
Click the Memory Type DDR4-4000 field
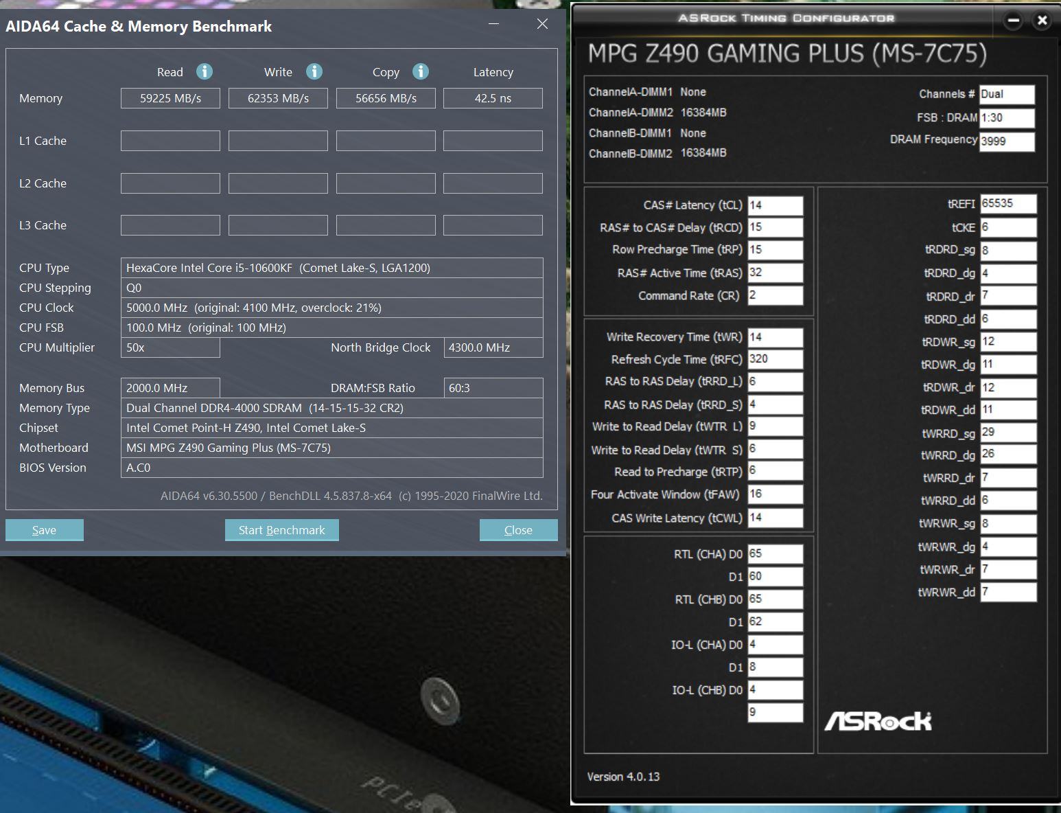(332, 408)
